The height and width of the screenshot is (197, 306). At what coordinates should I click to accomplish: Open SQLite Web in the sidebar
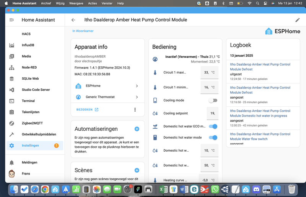coord(35,78)
